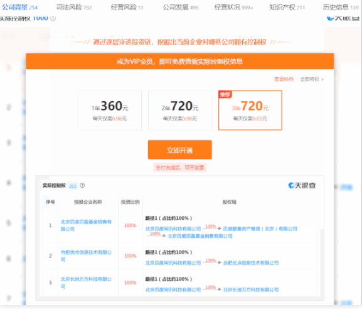The width and height of the screenshot is (362, 309).
Task: Open 北京百度网讯科技有限公司 in row 2 chain
Action: point(173,263)
